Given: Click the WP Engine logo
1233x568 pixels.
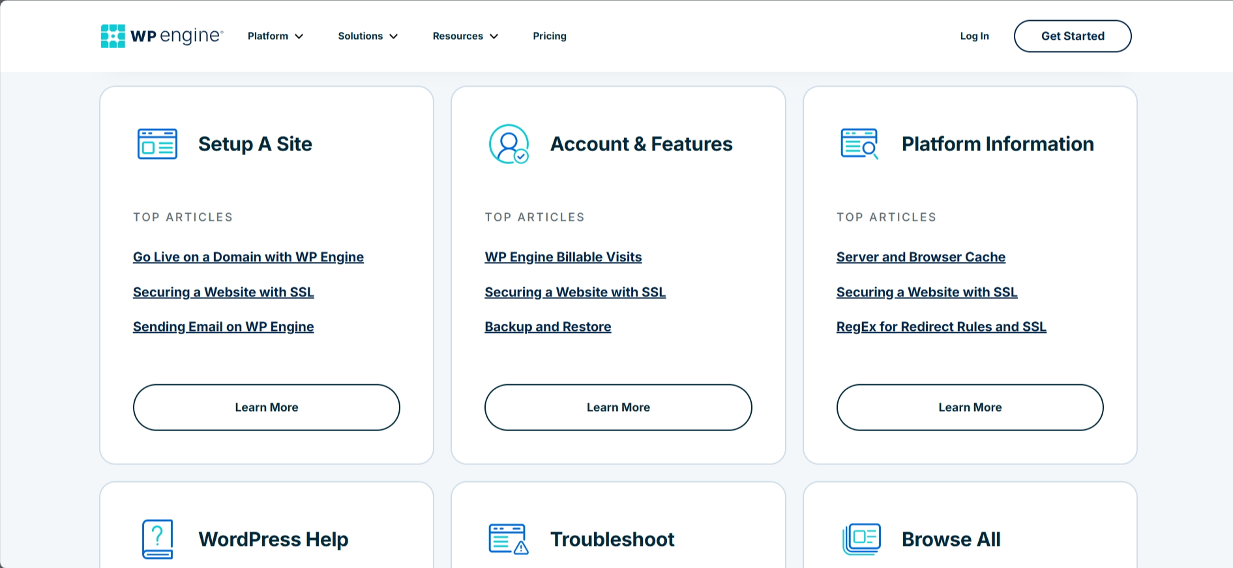Looking at the screenshot, I should coord(162,36).
